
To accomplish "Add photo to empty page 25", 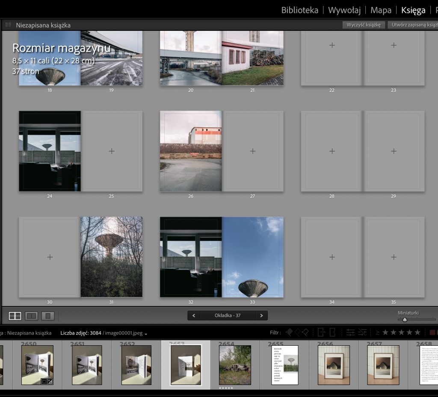I will 112,151.
